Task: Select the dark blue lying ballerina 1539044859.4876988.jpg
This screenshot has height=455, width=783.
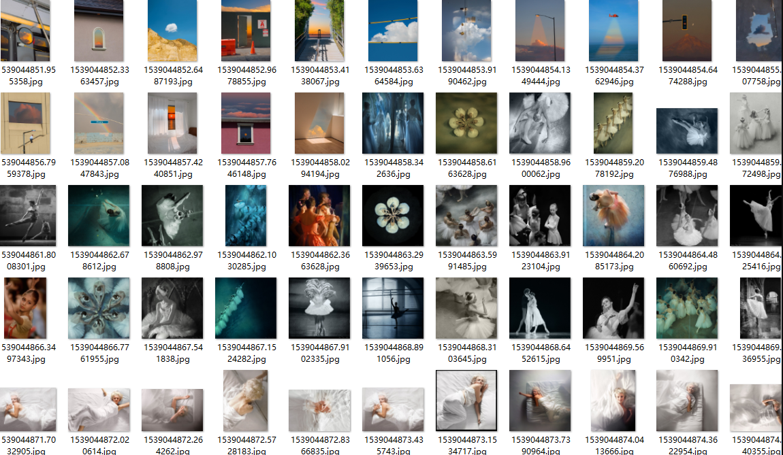Action: 686,131
